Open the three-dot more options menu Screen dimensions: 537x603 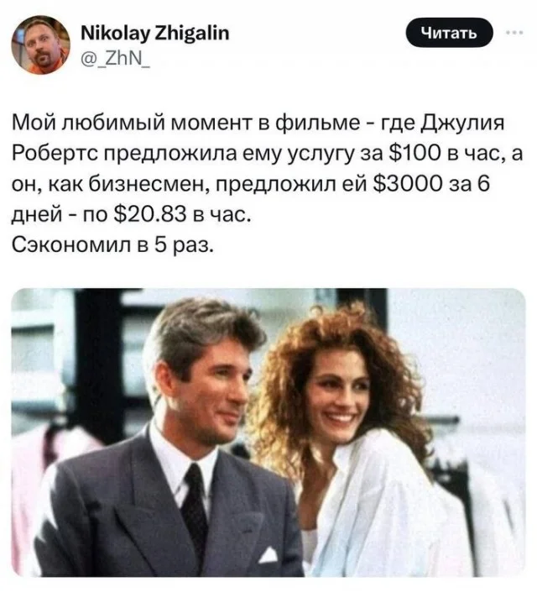pos(514,33)
